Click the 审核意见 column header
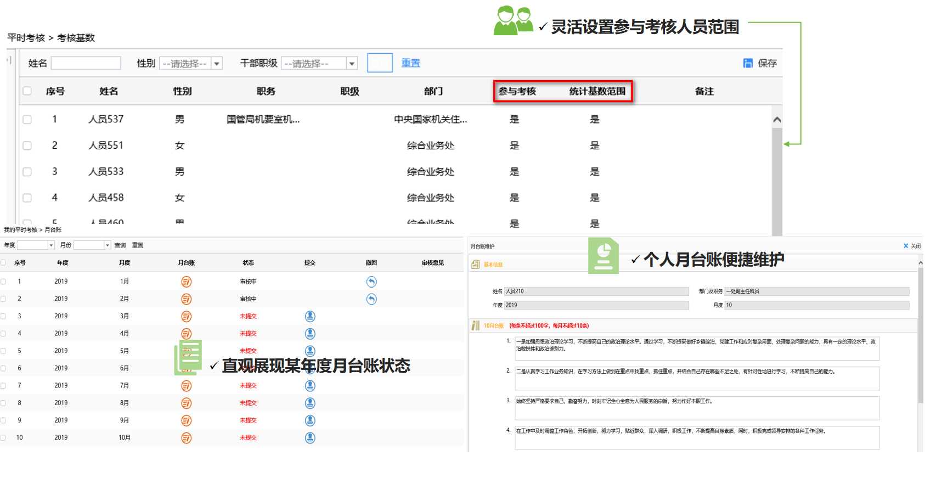 pos(433,263)
